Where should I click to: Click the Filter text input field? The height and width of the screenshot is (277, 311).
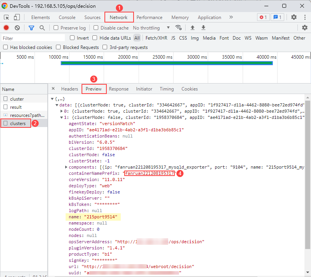(33, 38)
